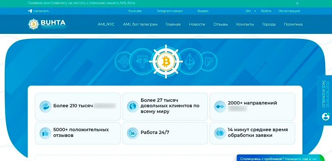Open the Youtube link
The height and width of the screenshot is (161, 332).
click(135, 11)
